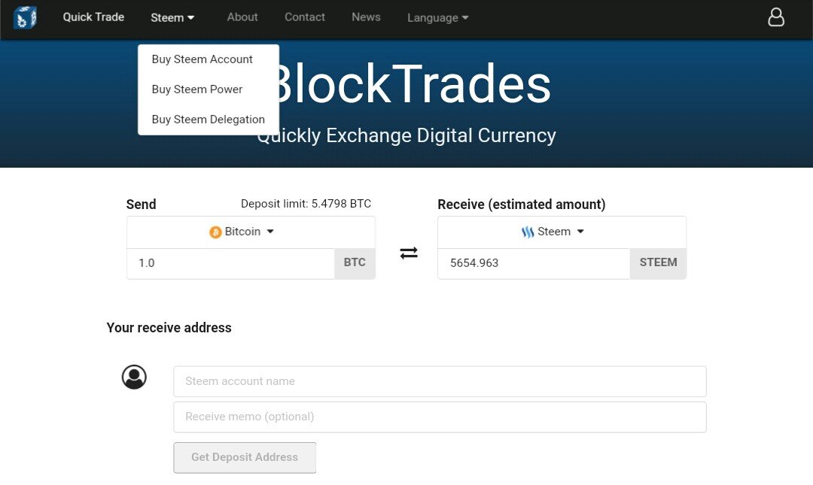
Task: Go to Quick Trade page
Action: tap(93, 17)
